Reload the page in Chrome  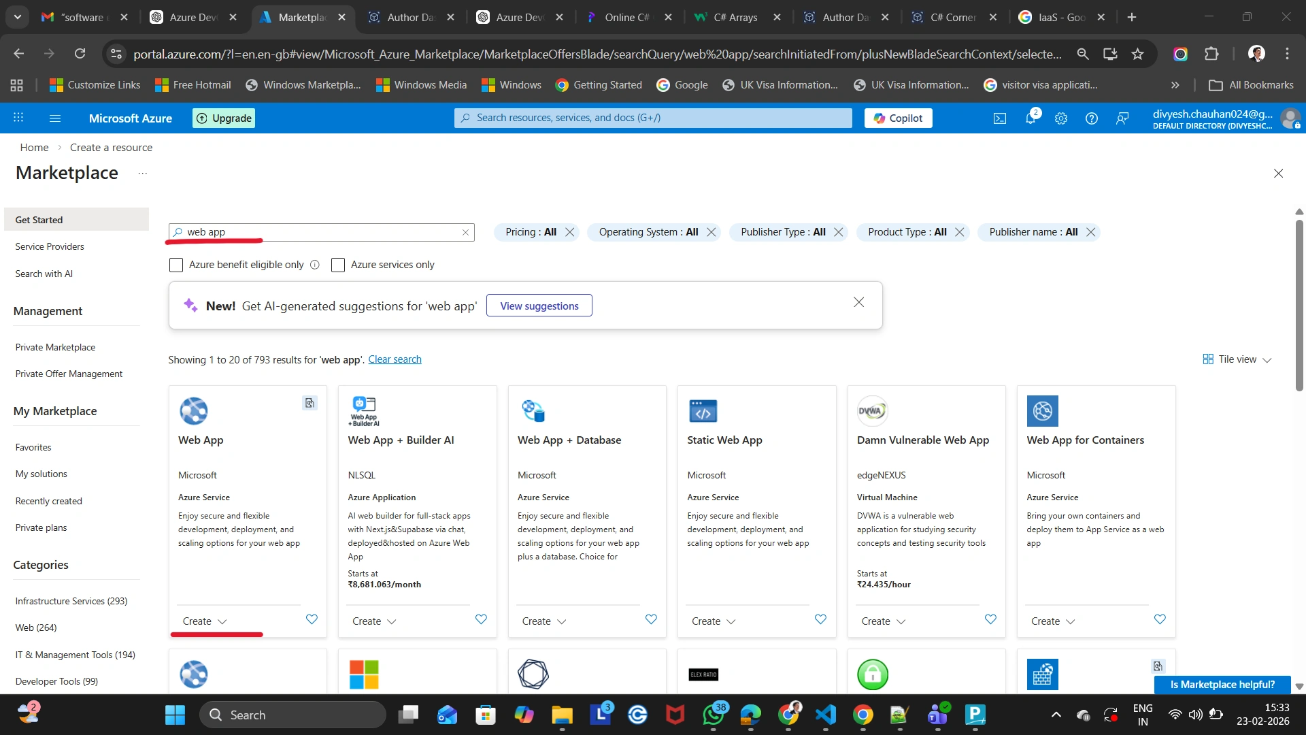click(x=80, y=54)
